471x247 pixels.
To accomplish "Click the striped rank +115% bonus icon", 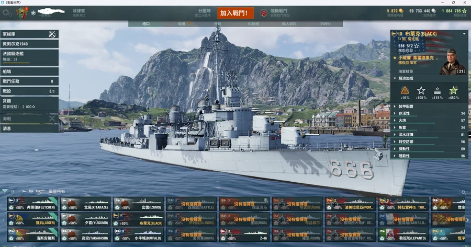I will pyautogui.click(x=437, y=90).
